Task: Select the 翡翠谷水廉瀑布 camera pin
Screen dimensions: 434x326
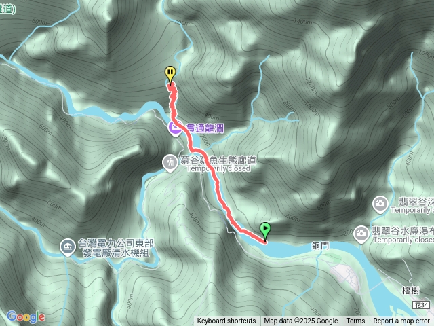Action: pyautogui.click(x=361, y=234)
